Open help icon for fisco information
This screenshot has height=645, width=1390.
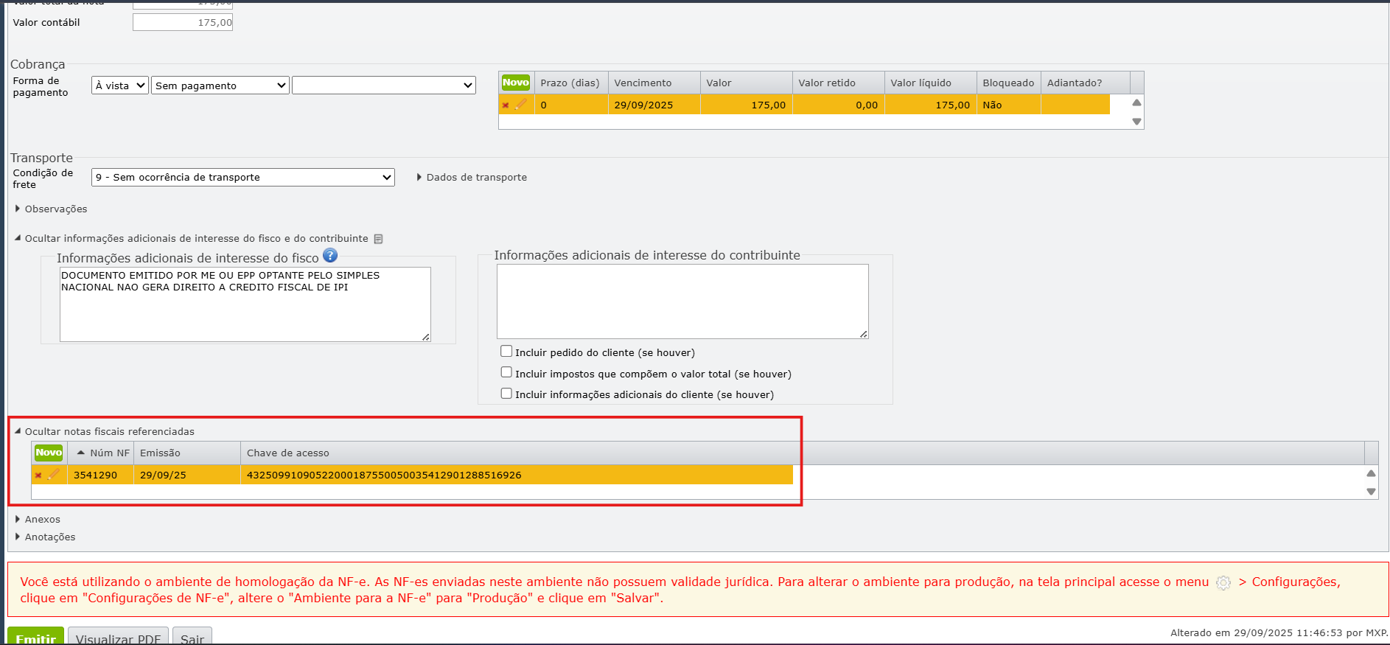click(x=330, y=256)
